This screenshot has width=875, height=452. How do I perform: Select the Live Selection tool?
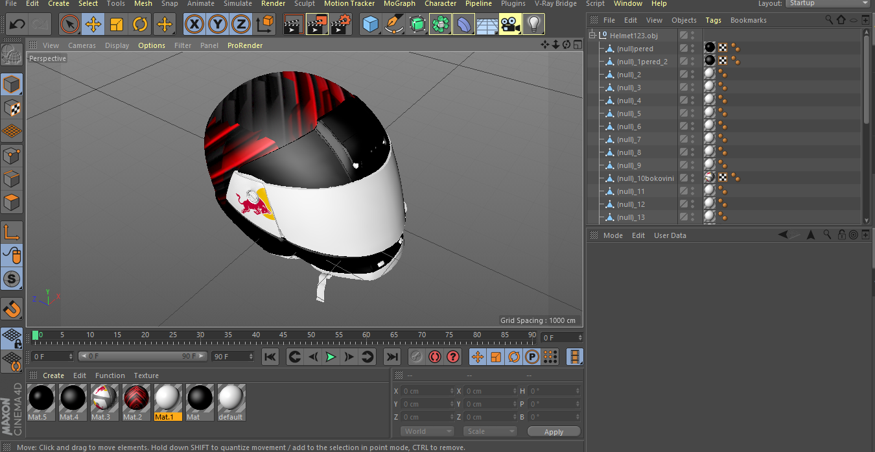coord(69,24)
